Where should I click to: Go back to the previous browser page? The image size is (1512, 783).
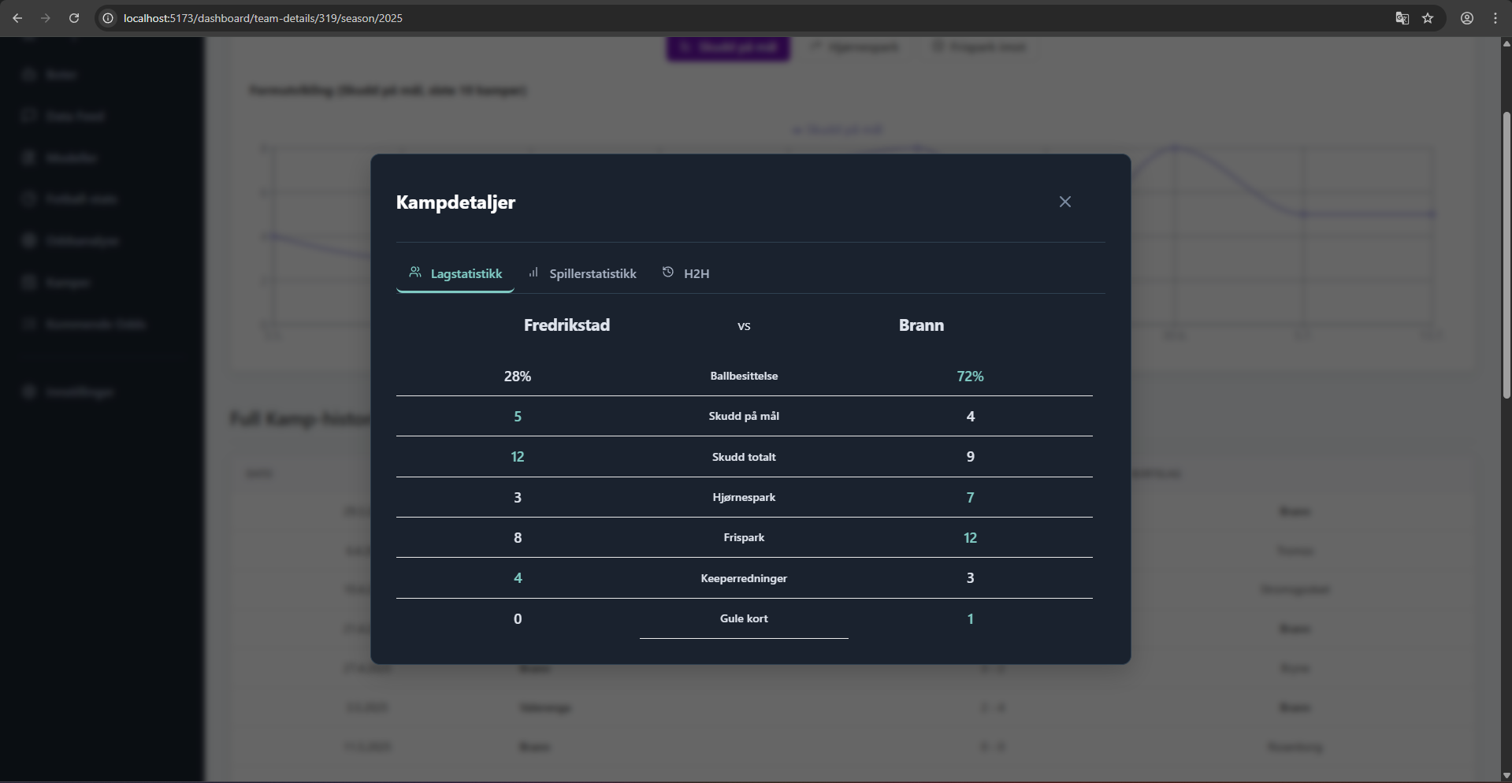pyautogui.click(x=17, y=18)
